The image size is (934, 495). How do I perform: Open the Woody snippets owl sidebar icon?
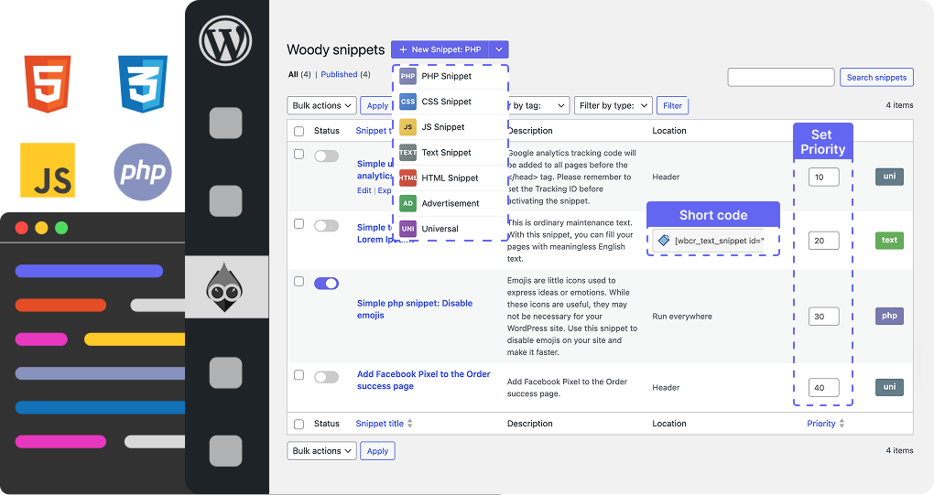226,286
